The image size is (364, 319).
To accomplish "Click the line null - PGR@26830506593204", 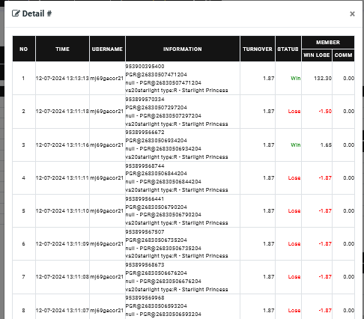I will tap(163, 314).
